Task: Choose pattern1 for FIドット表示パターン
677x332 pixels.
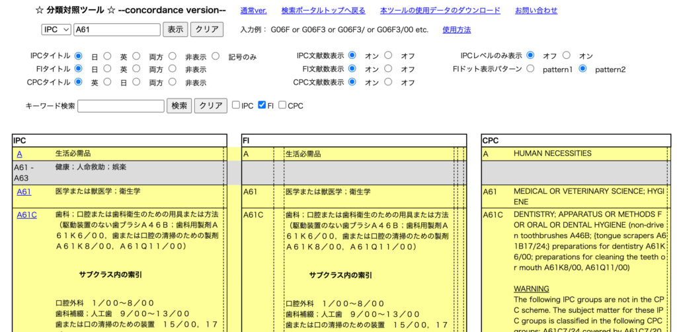Action: tap(530, 69)
